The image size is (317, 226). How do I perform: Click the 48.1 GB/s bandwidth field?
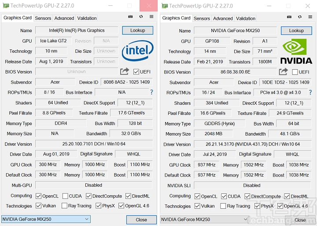tap(290, 134)
